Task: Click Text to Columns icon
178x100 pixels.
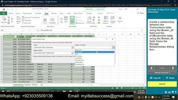Action: [x=89, y=20]
